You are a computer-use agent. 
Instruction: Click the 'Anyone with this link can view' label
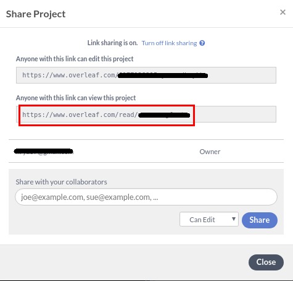[x=76, y=98]
